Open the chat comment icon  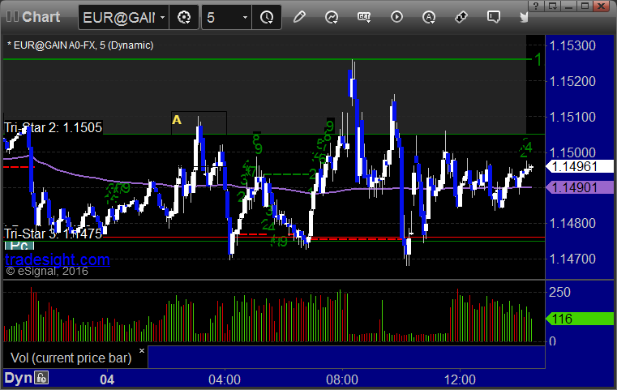(x=494, y=17)
